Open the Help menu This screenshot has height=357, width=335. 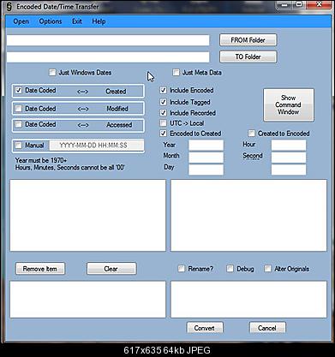99,21
